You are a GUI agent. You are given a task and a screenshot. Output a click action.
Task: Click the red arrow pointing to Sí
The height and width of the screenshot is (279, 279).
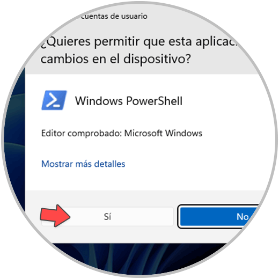point(55,216)
